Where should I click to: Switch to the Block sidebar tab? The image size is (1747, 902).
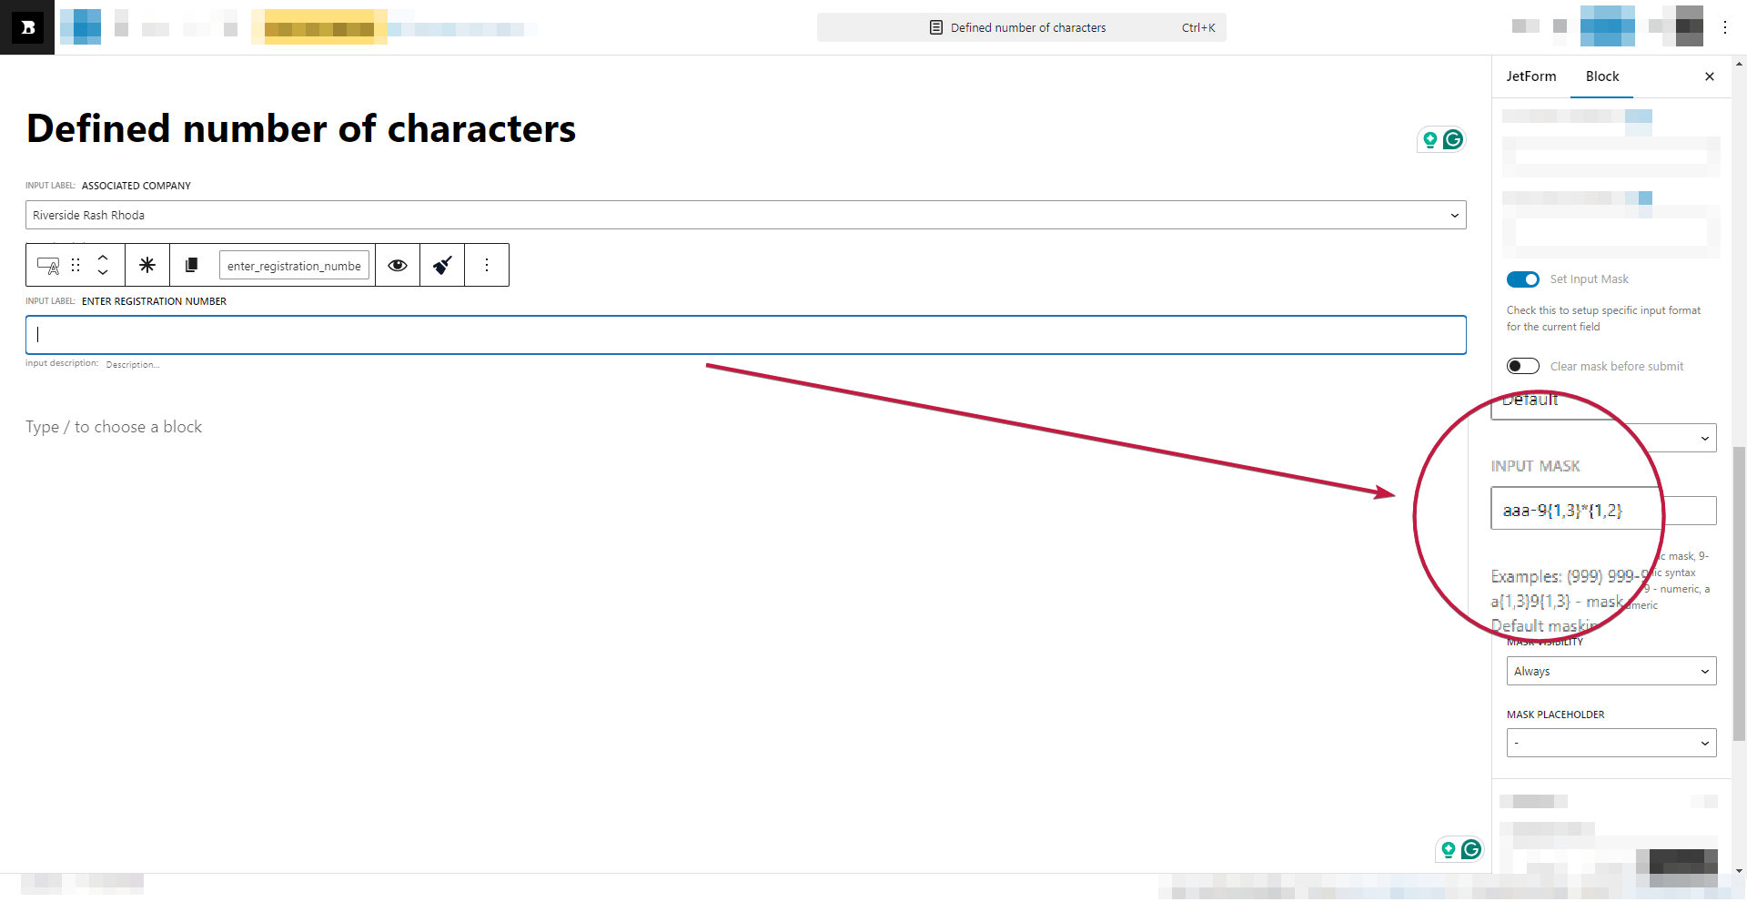[x=1602, y=76]
